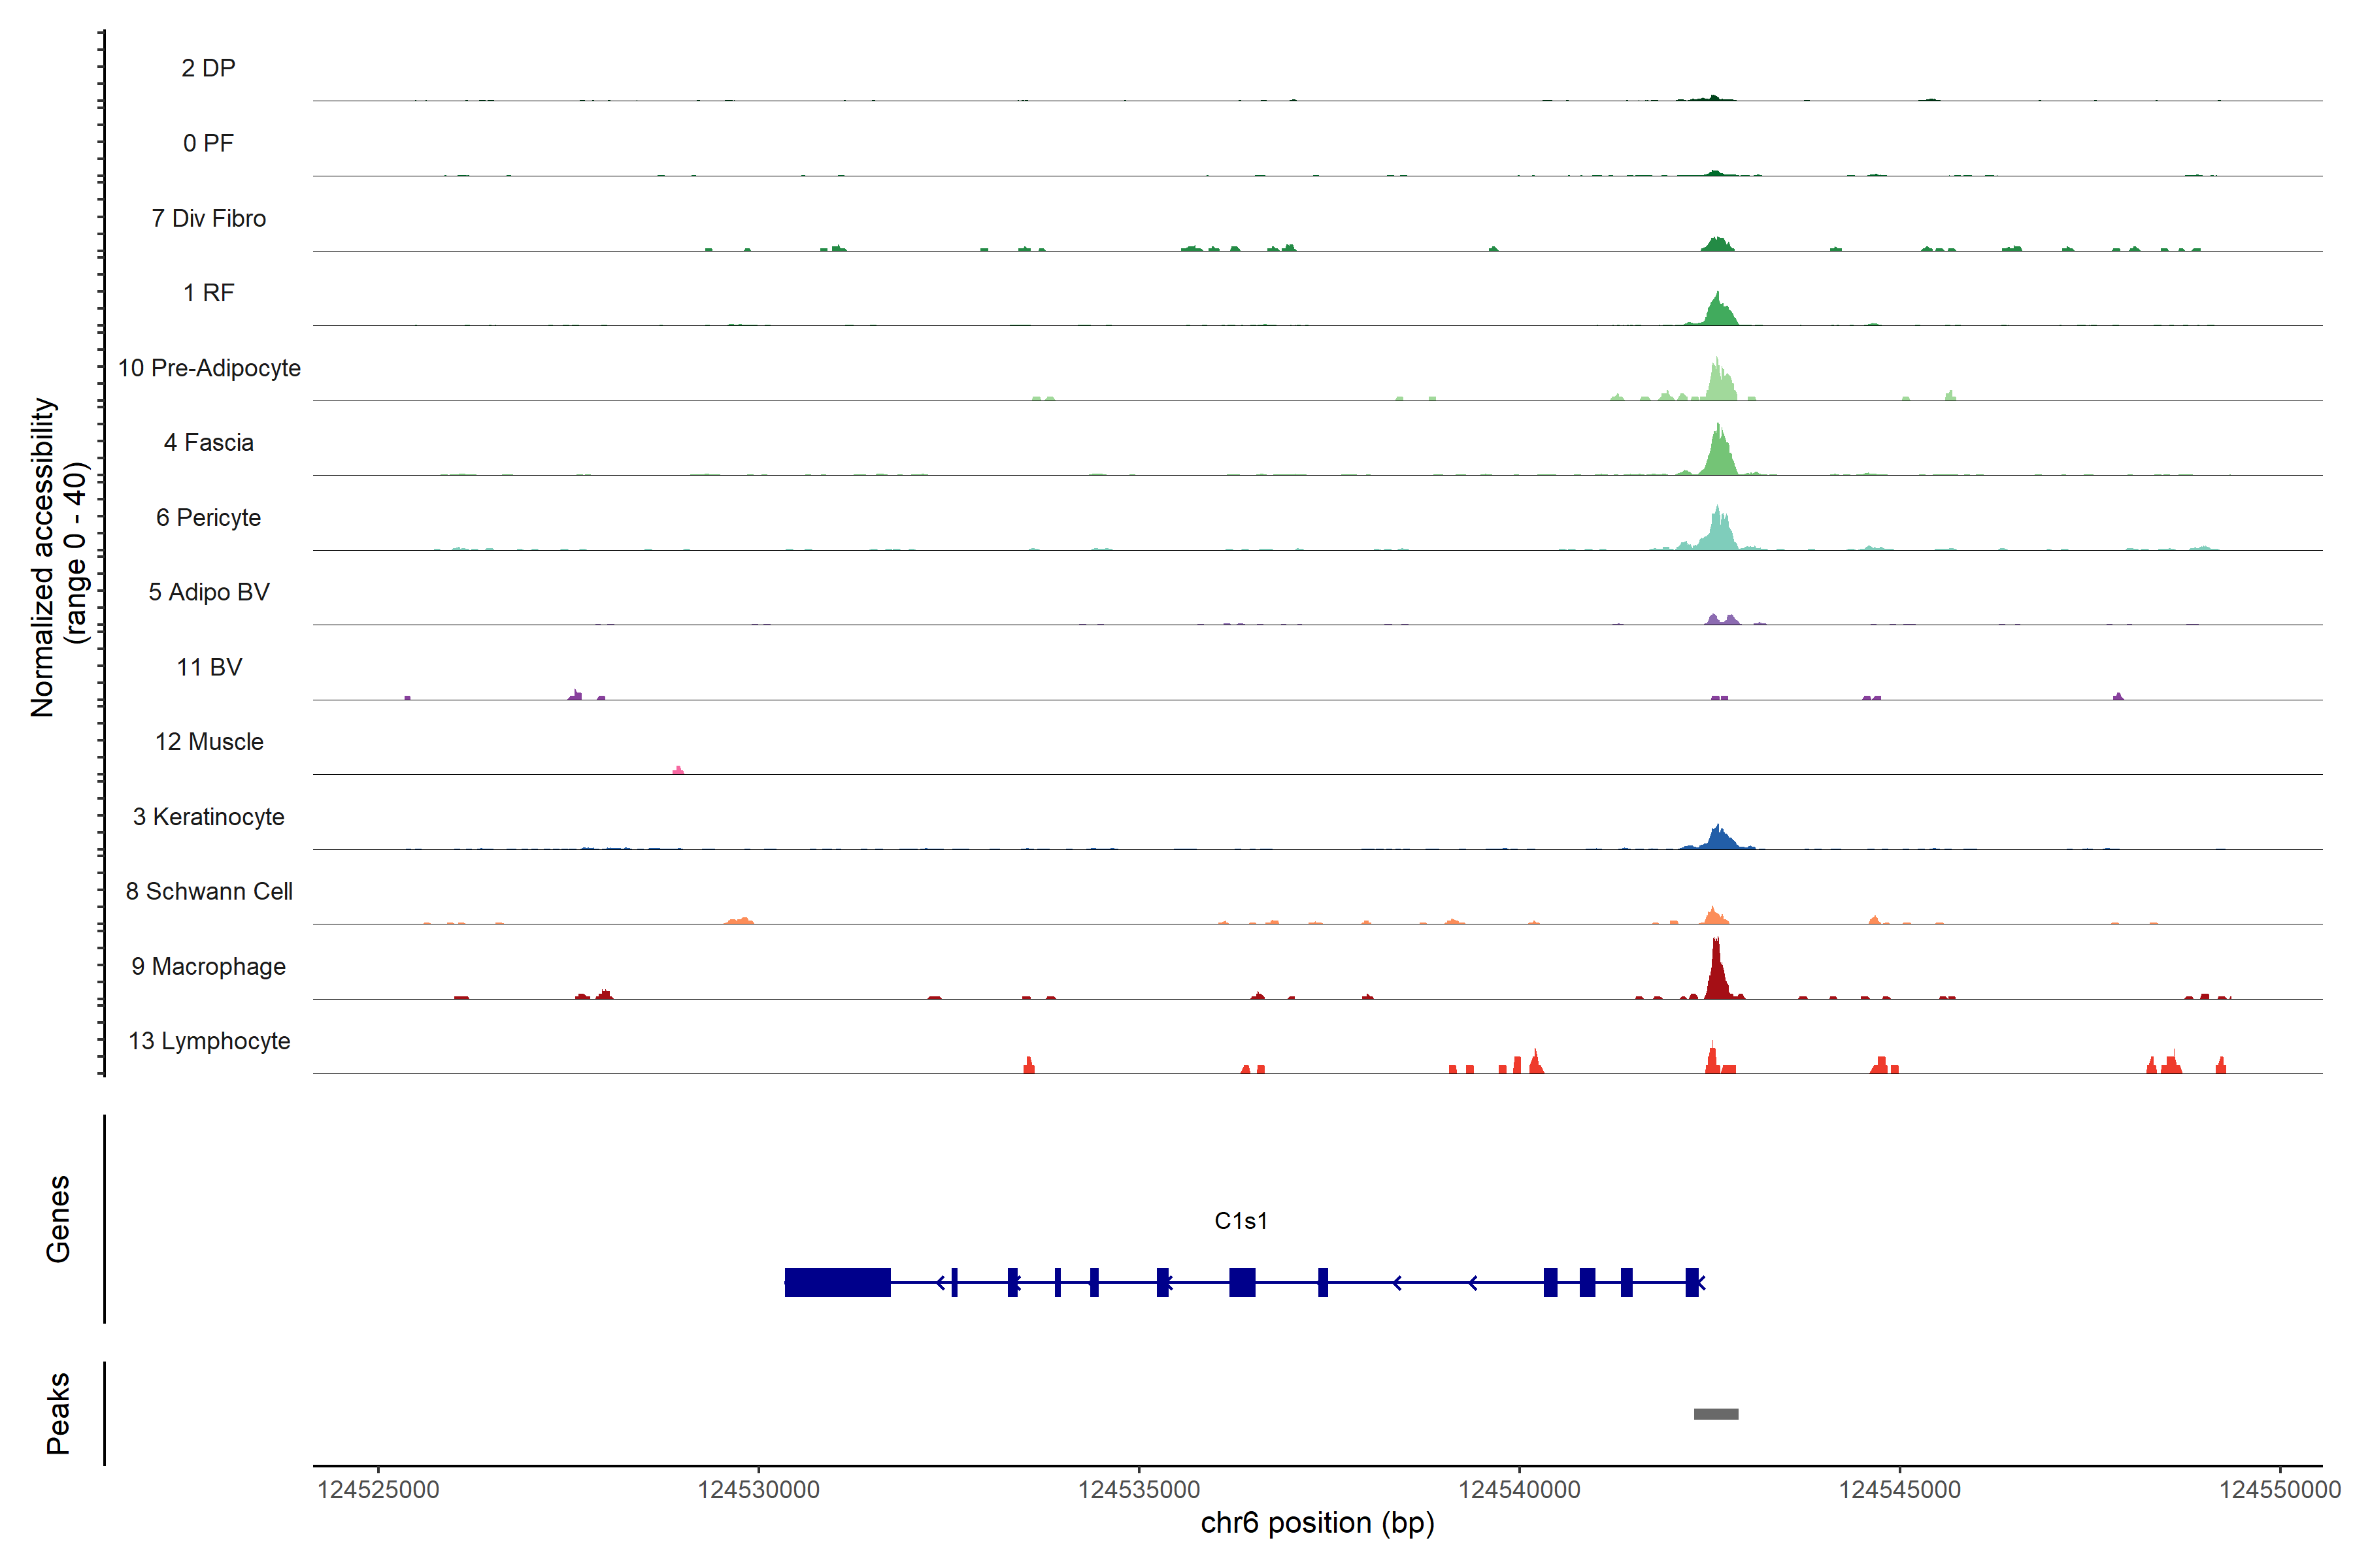Click the 10 Pre-Adipocyte track label

tap(209, 368)
